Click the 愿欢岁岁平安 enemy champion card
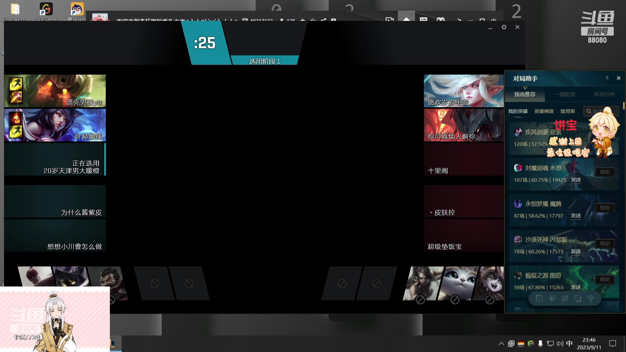This screenshot has width=626, height=352. coord(464,91)
